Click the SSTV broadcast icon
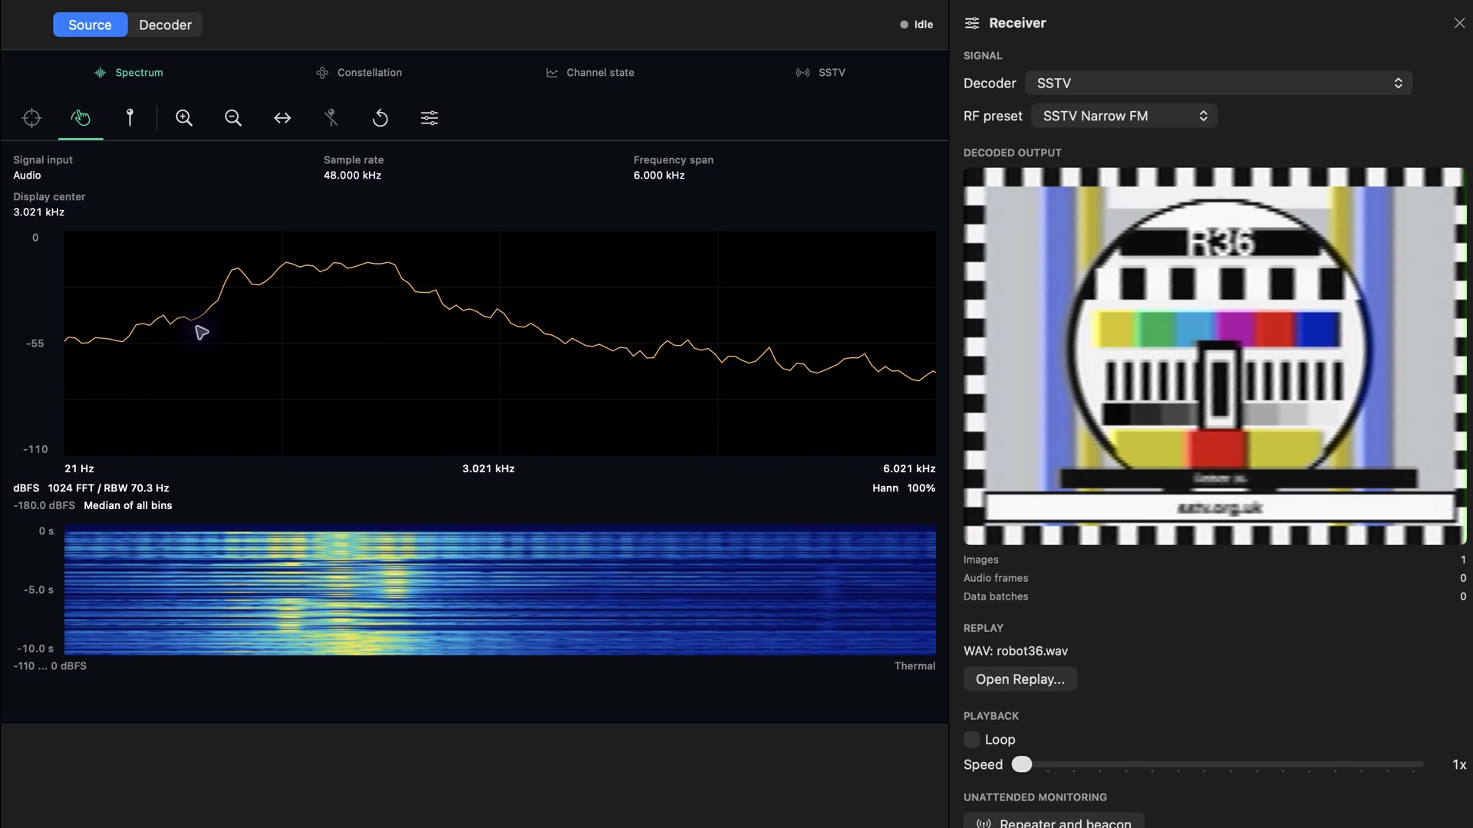The image size is (1473, 828). click(x=802, y=73)
